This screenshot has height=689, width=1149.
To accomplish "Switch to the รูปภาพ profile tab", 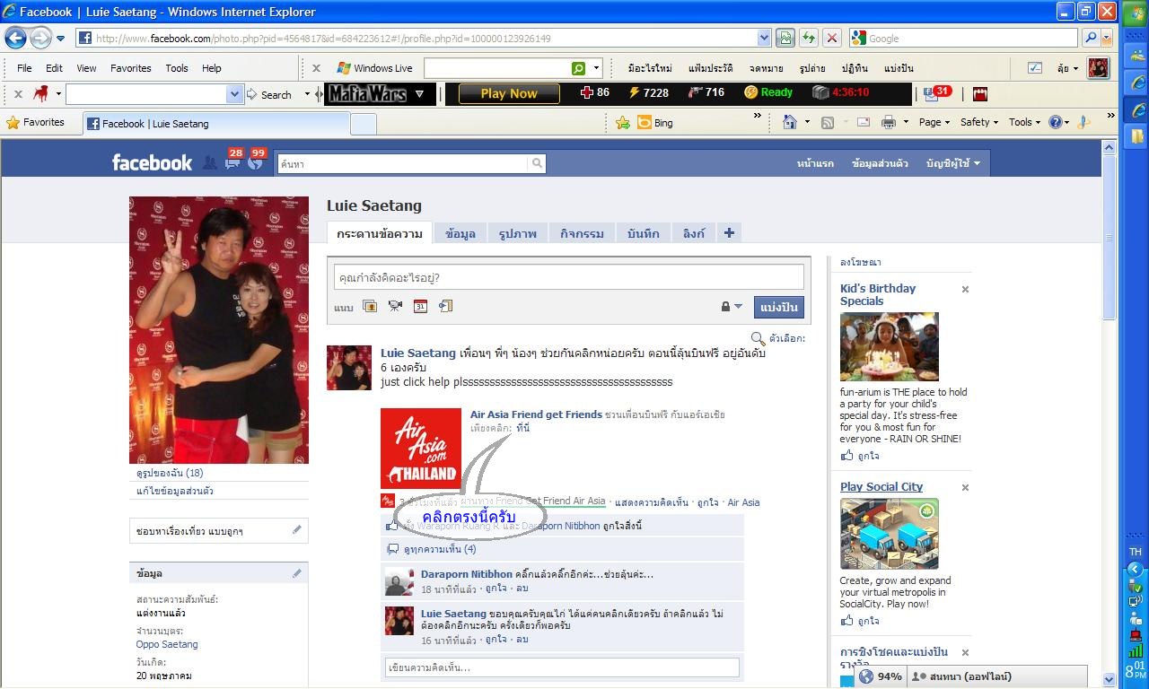I will pos(517,233).
